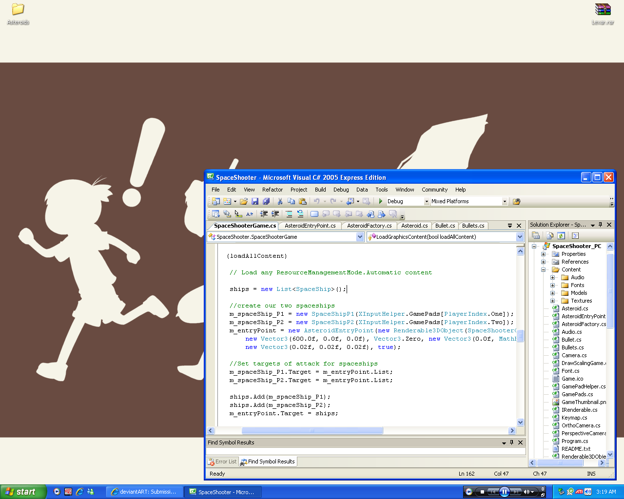The image size is (624, 499).
Task: Click the Add New Item toolbar icon
Action: point(227,201)
